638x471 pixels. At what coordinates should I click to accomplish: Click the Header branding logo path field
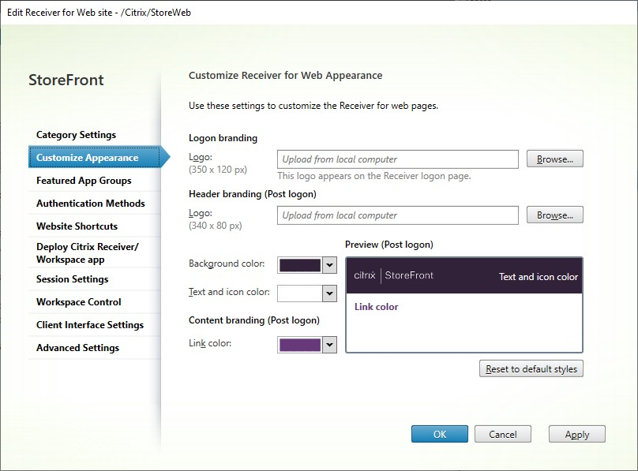pos(397,215)
